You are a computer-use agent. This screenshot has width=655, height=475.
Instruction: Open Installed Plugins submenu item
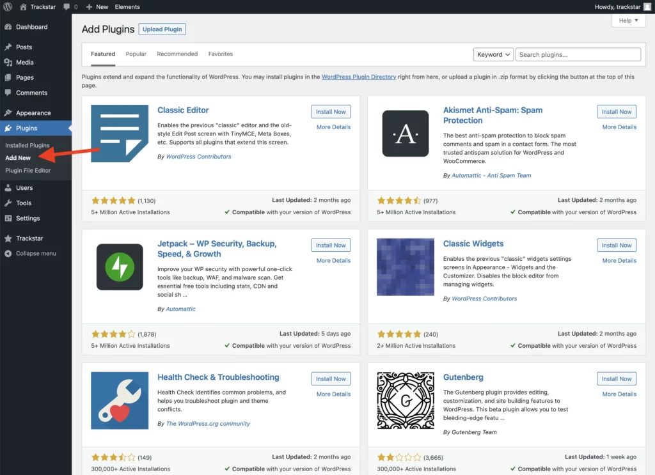[27, 145]
